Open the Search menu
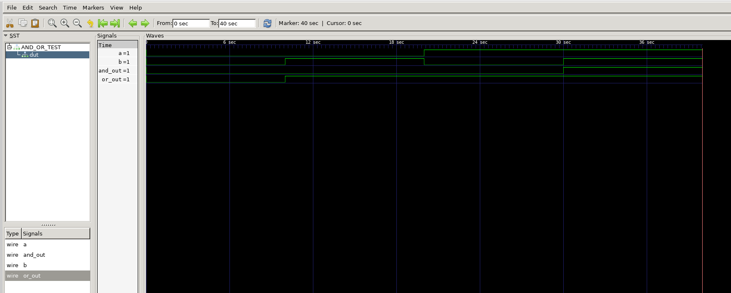The height and width of the screenshot is (293, 731). coord(48,8)
